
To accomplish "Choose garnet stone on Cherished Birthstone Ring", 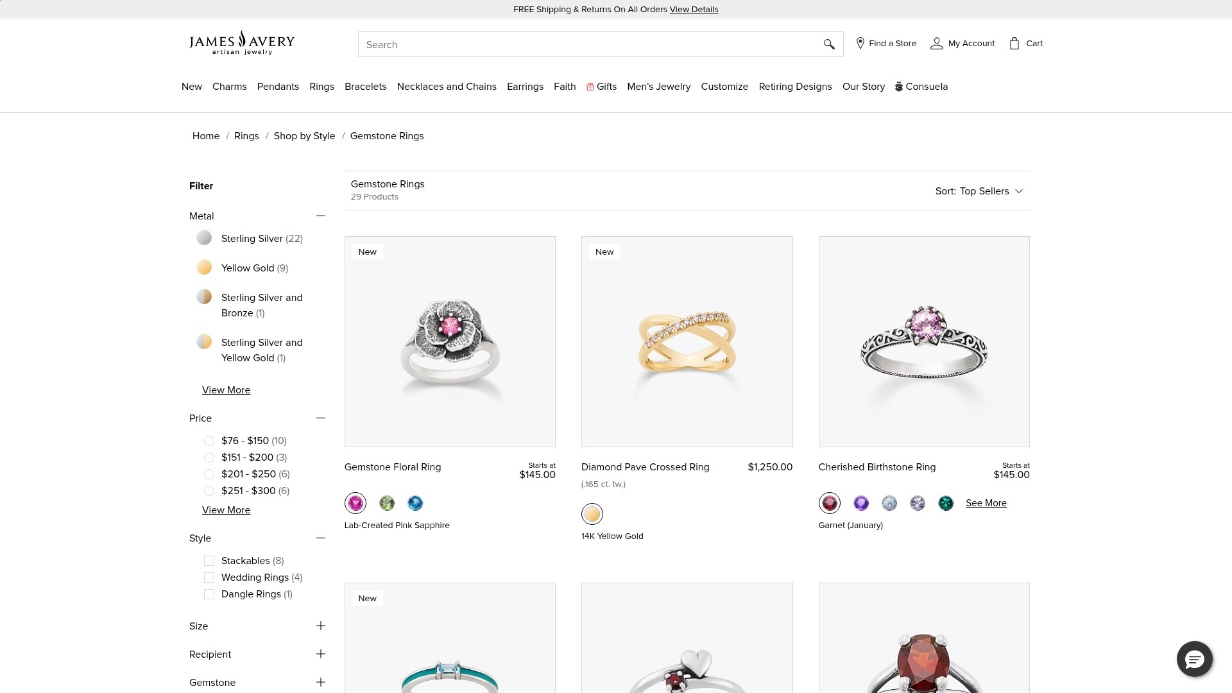I will point(830,503).
